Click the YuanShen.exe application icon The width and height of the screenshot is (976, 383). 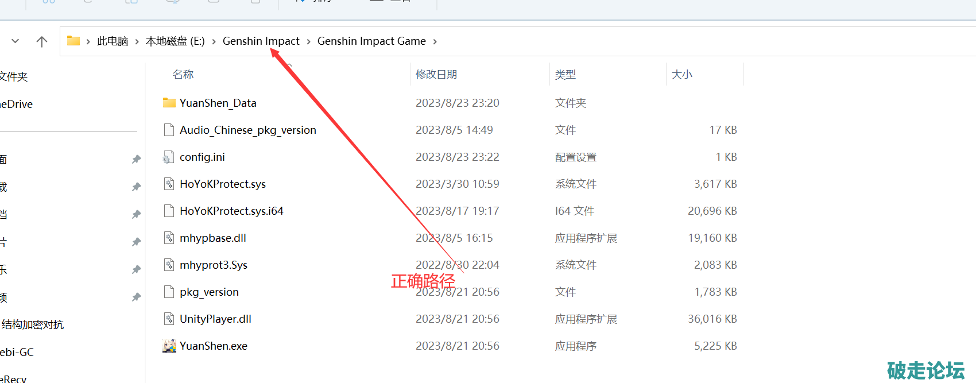pos(169,346)
